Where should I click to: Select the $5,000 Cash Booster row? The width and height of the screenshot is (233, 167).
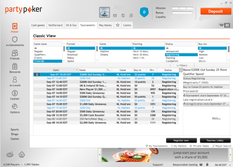(x=106, y=115)
